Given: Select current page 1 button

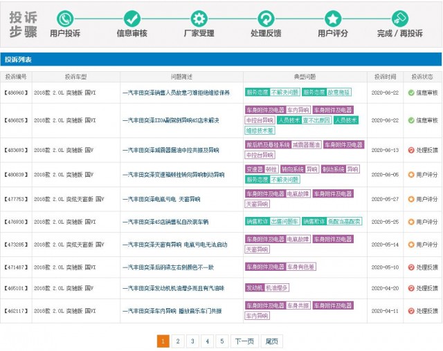Looking at the screenshot, I should click(163, 341).
